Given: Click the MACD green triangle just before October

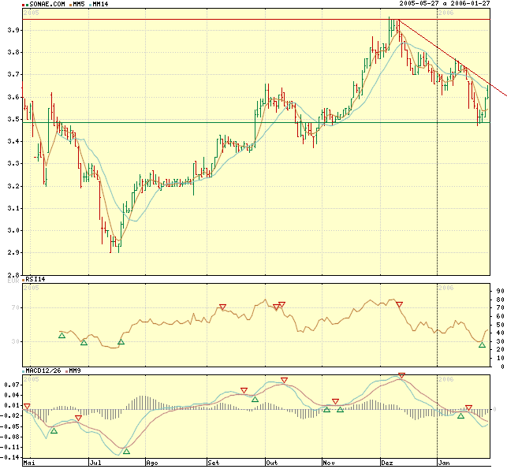Looking at the screenshot, I should click(255, 400).
